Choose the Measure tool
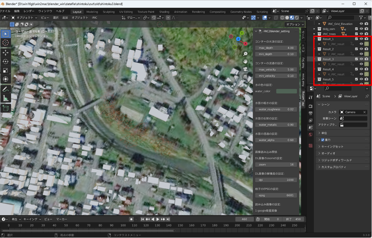372x238 pixels. click(x=5, y=99)
